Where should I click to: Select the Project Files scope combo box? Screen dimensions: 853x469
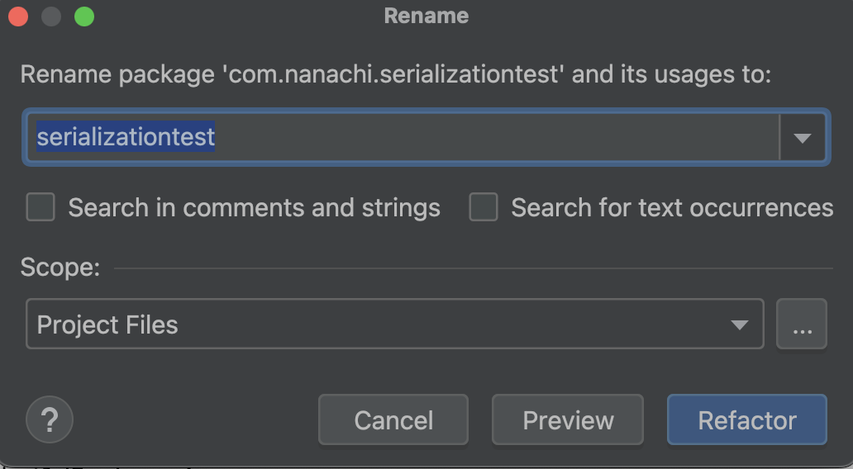pos(395,324)
